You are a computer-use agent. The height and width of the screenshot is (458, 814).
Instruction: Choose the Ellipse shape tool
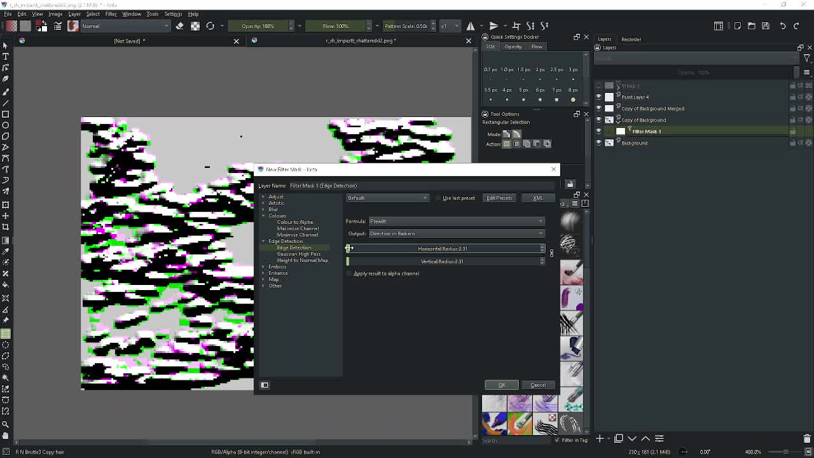tap(6, 125)
